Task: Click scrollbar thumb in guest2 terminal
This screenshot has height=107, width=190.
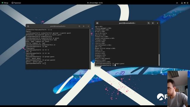Action: [159, 60]
